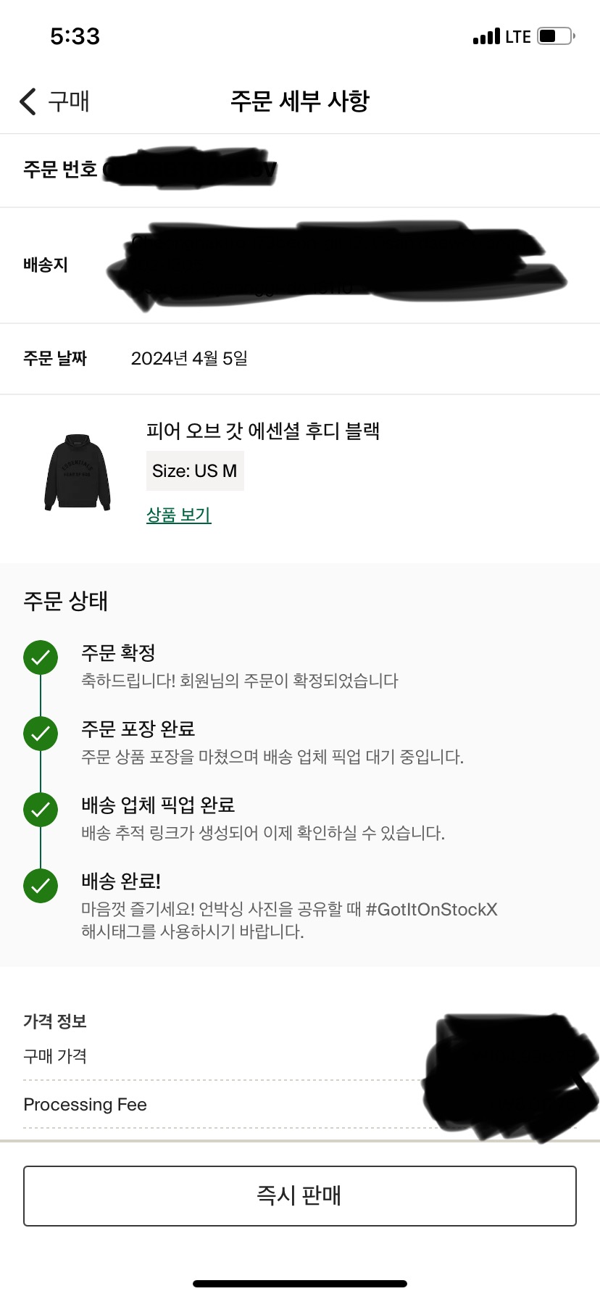This screenshot has height=1299, width=600.
Task: Tap the home indicator bar at bottom
Action: 300,1284
